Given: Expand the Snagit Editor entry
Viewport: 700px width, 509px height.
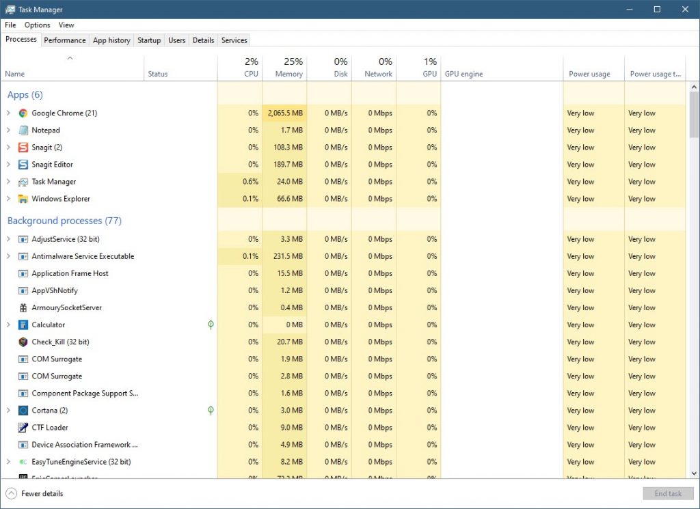Looking at the screenshot, I should point(8,165).
